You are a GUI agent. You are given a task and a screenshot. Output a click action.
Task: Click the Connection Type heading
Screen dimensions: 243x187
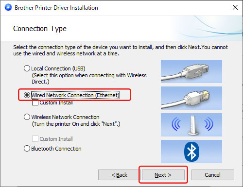40,29
